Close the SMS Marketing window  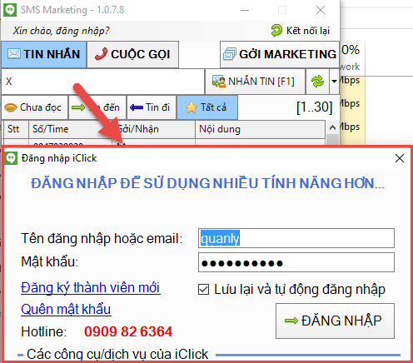pos(321,10)
